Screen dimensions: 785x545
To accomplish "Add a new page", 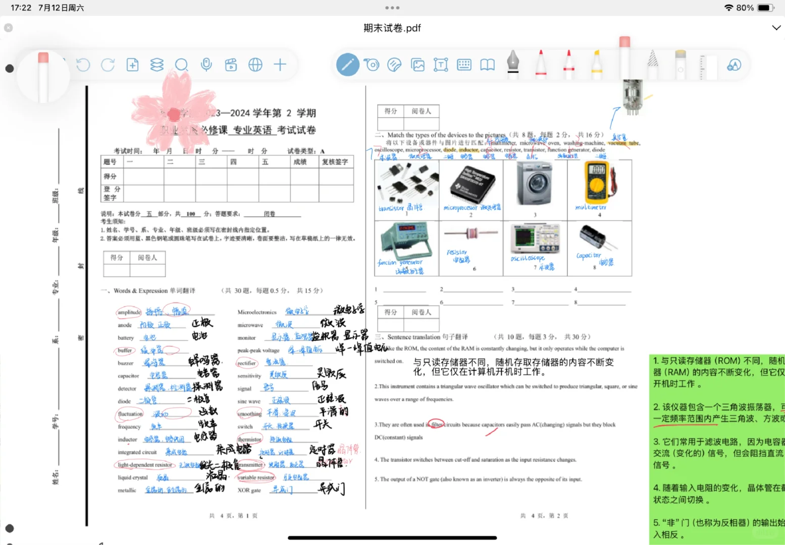I will (132, 65).
